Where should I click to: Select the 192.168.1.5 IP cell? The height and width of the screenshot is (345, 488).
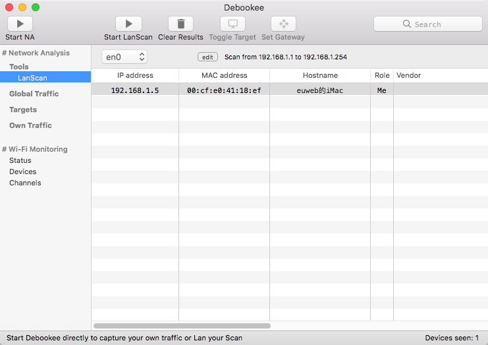coord(135,90)
